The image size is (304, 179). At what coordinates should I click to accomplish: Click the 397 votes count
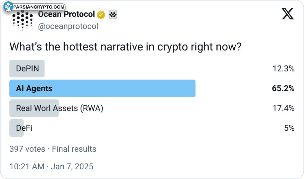click(x=27, y=149)
